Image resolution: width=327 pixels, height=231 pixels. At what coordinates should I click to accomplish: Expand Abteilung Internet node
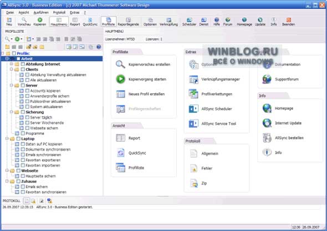(x=12, y=64)
